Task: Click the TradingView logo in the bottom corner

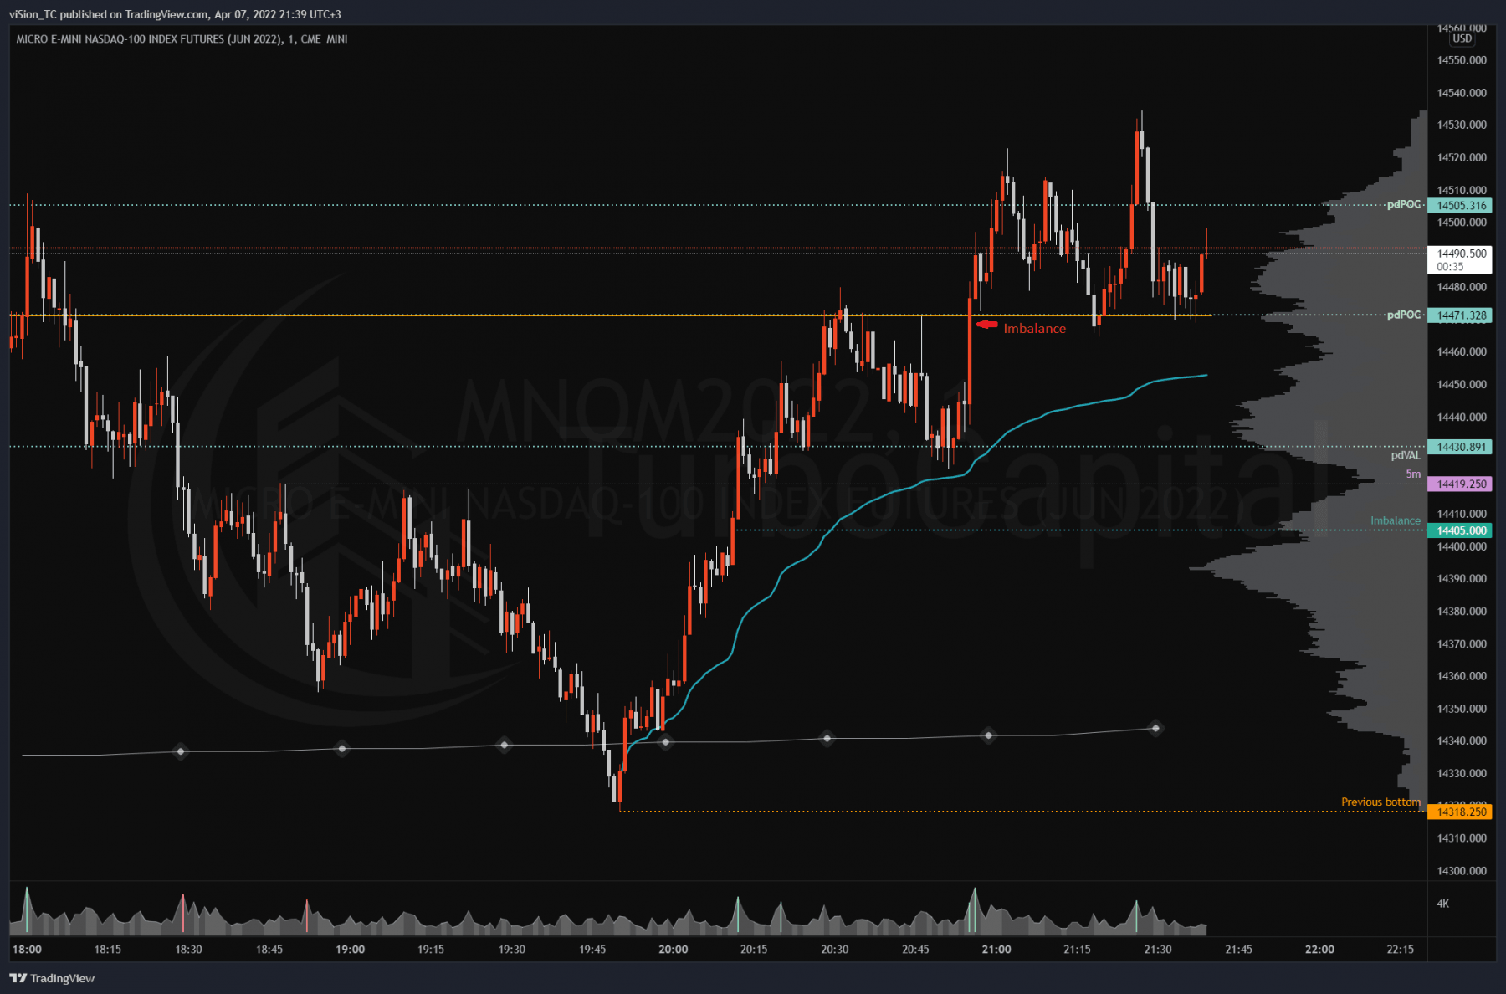Action: point(52,978)
